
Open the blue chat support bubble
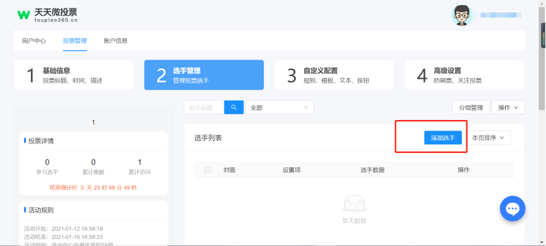tap(512, 209)
